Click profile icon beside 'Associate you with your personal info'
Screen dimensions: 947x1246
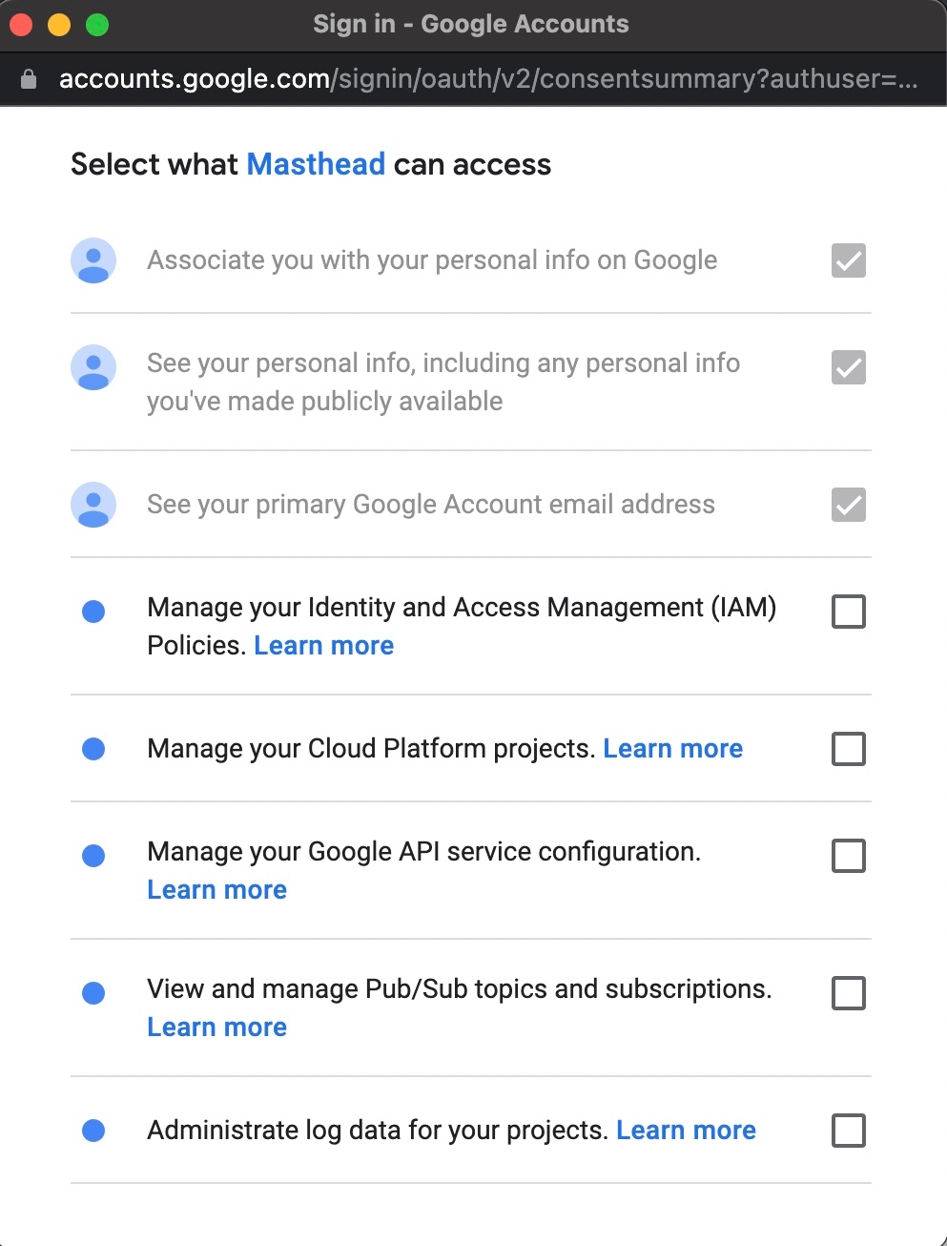(93, 260)
